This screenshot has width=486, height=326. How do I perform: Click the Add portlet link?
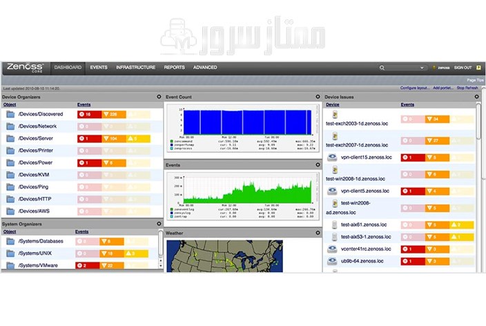pyautogui.click(x=443, y=88)
